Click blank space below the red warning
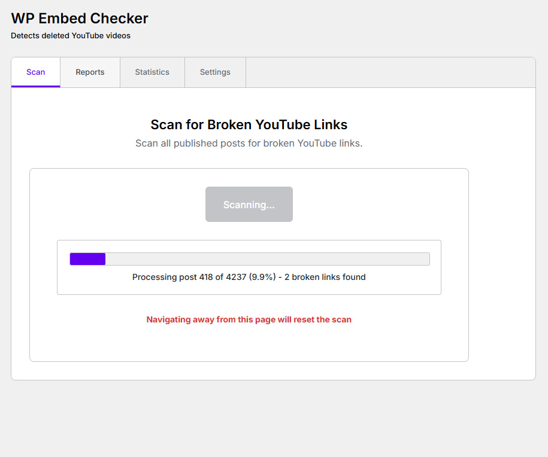Image resolution: width=548 pixels, height=457 pixels. point(249,344)
